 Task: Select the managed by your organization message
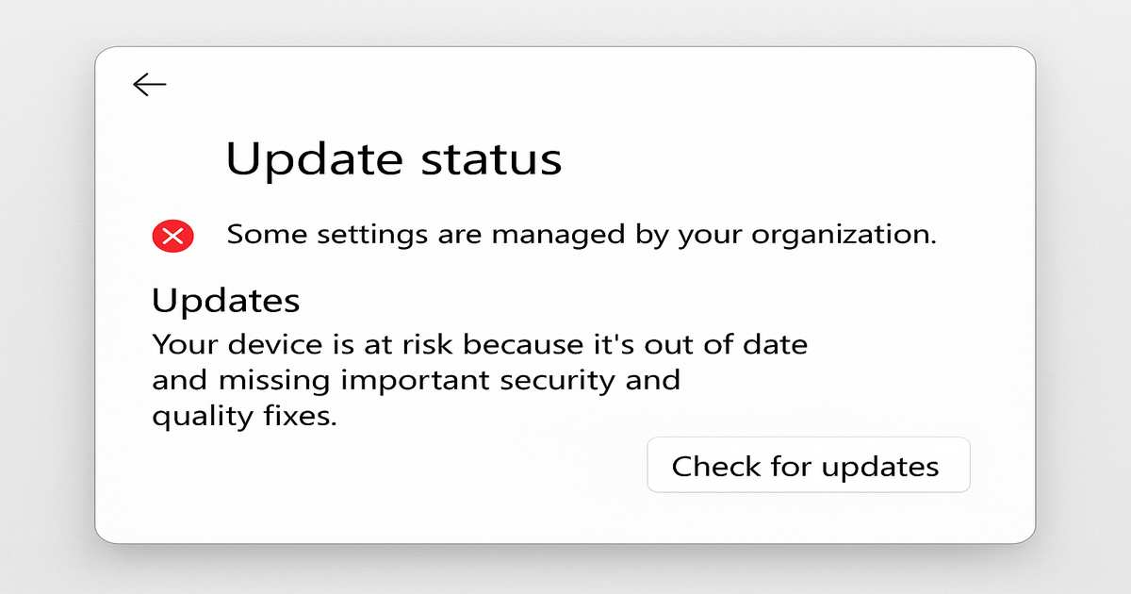coord(582,235)
